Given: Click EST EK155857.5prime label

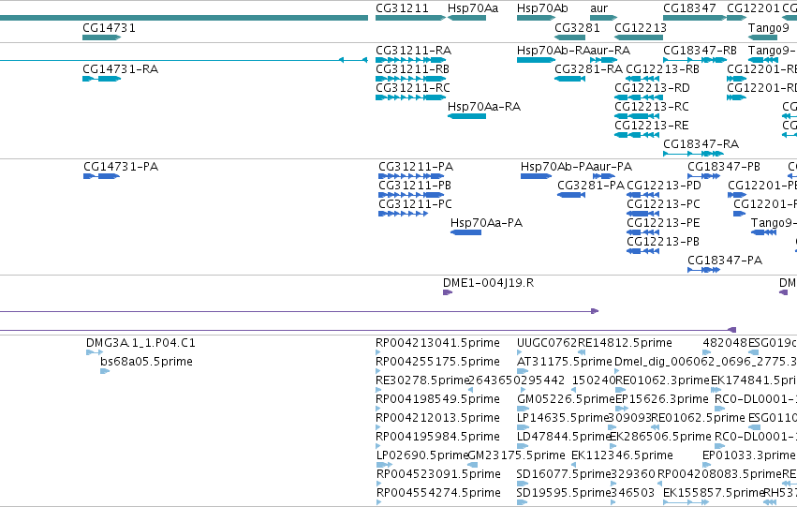Looking at the screenshot, I should point(714,493).
